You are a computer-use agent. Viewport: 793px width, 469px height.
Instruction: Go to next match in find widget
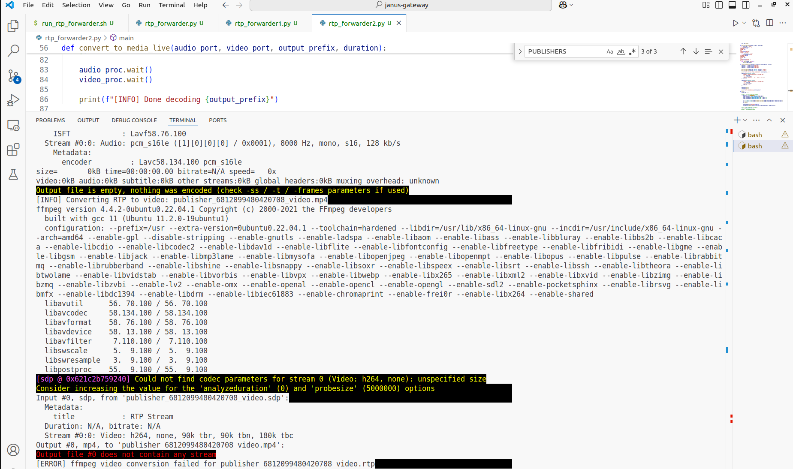point(696,51)
